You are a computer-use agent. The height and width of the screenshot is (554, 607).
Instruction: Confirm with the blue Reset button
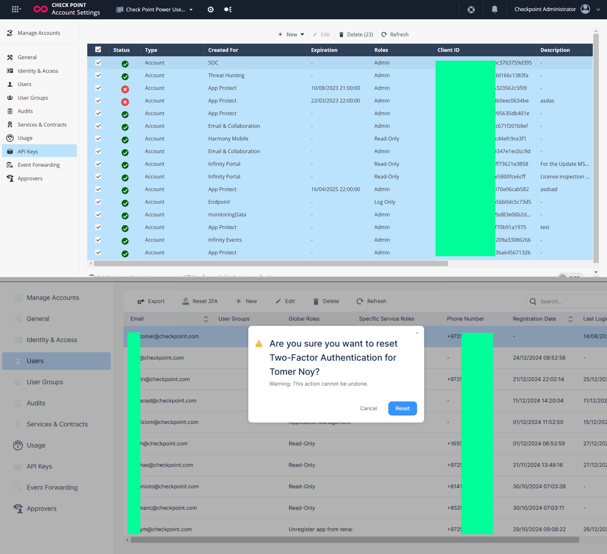click(x=402, y=408)
